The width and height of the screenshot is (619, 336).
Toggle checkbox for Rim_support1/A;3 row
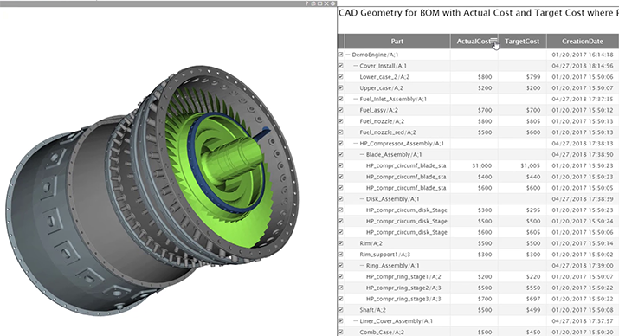[341, 255]
